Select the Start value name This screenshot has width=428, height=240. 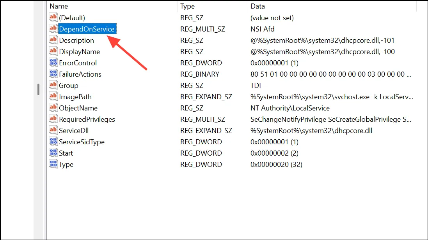click(66, 153)
